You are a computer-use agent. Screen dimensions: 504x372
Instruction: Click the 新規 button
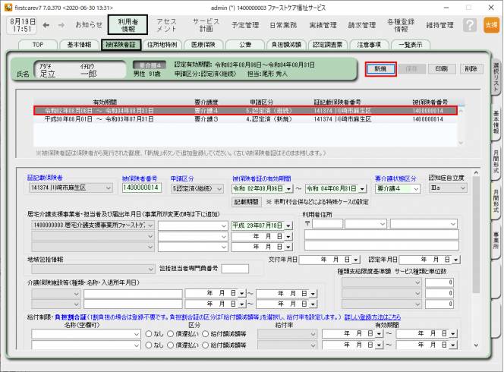381,69
